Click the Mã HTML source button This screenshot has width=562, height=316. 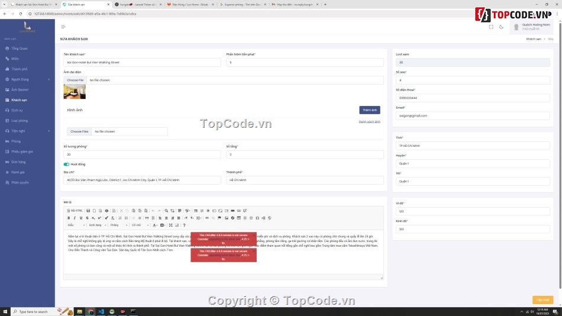pos(75,211)
